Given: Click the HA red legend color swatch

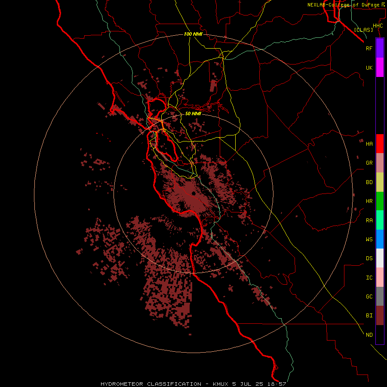Looking at the screenshot, I should coord(380,144).
